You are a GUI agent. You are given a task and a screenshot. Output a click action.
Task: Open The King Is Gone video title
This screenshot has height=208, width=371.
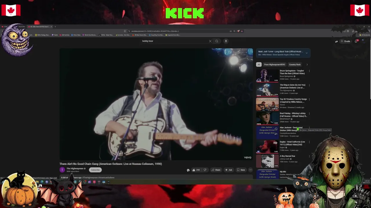[x=292, y=86]
